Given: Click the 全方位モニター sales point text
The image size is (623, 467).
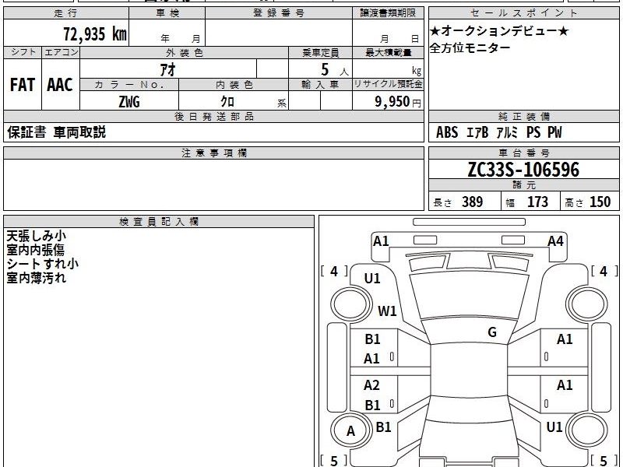Looking at the screenshot, I should click(x=470, y=48).
